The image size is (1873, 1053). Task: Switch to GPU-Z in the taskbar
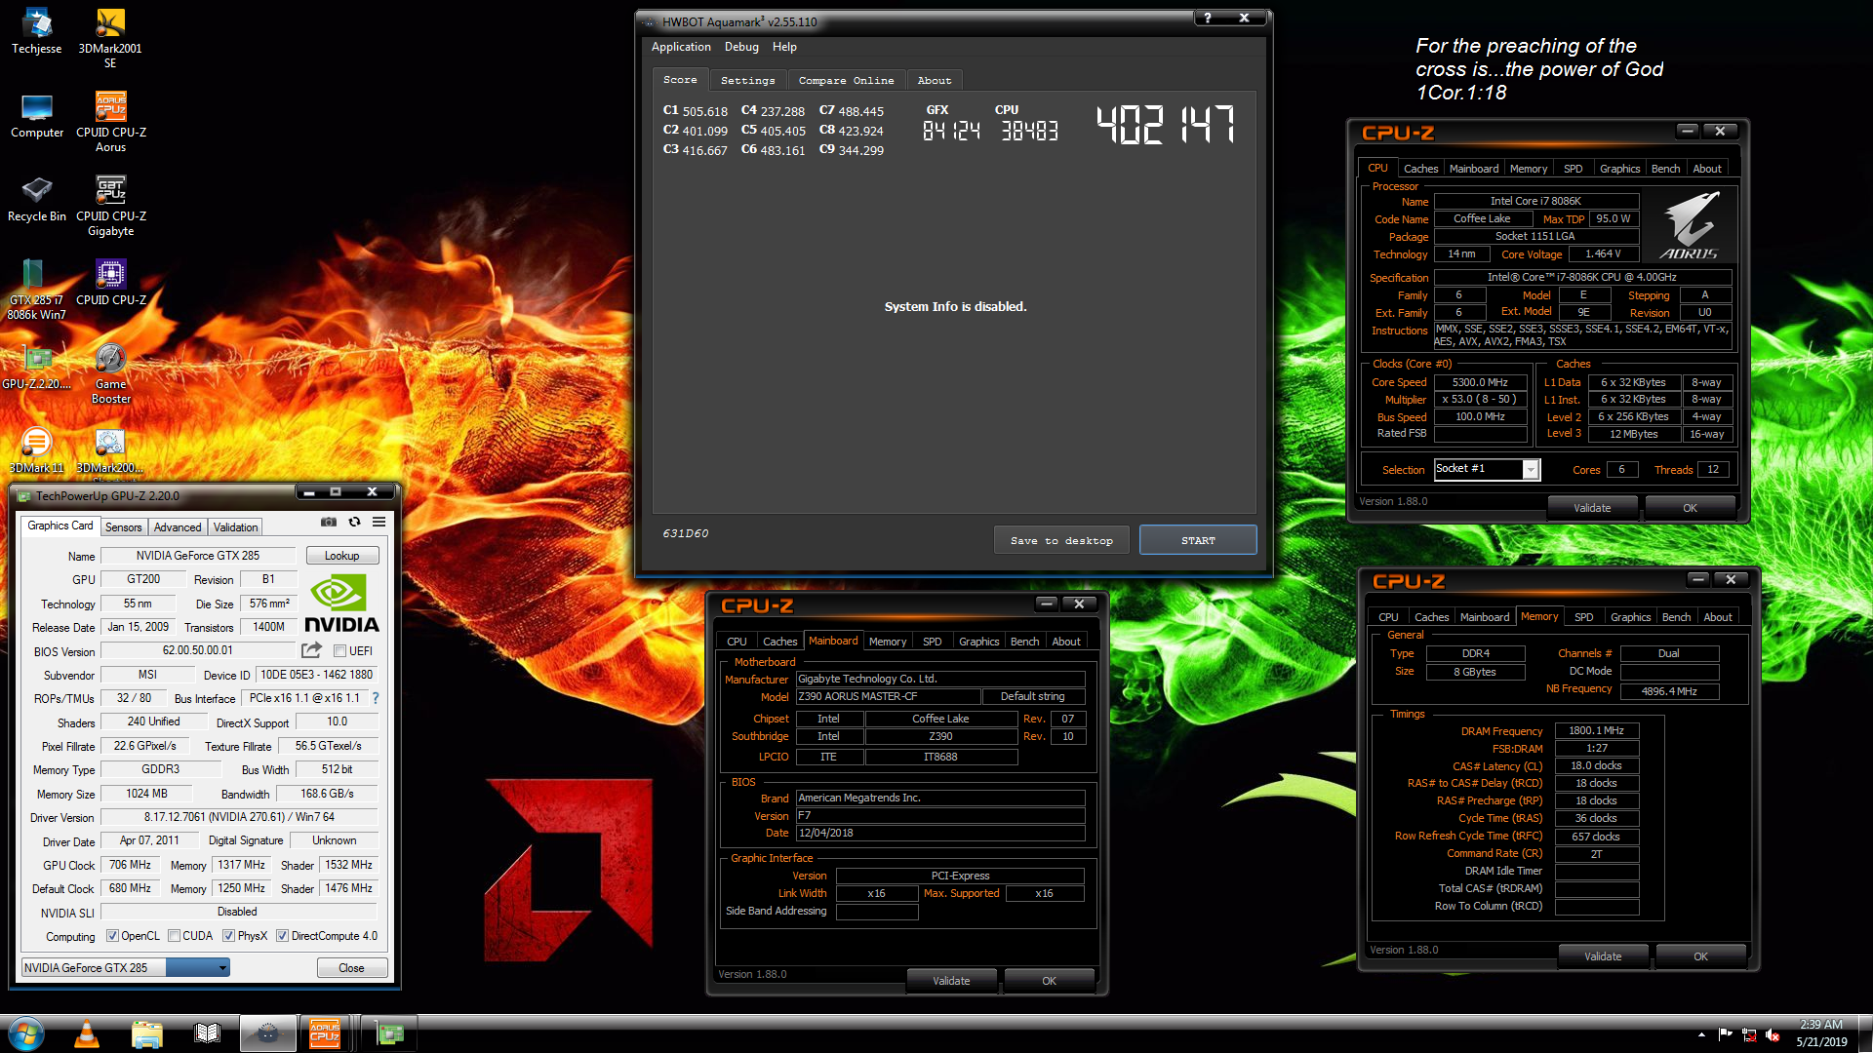390,1033
